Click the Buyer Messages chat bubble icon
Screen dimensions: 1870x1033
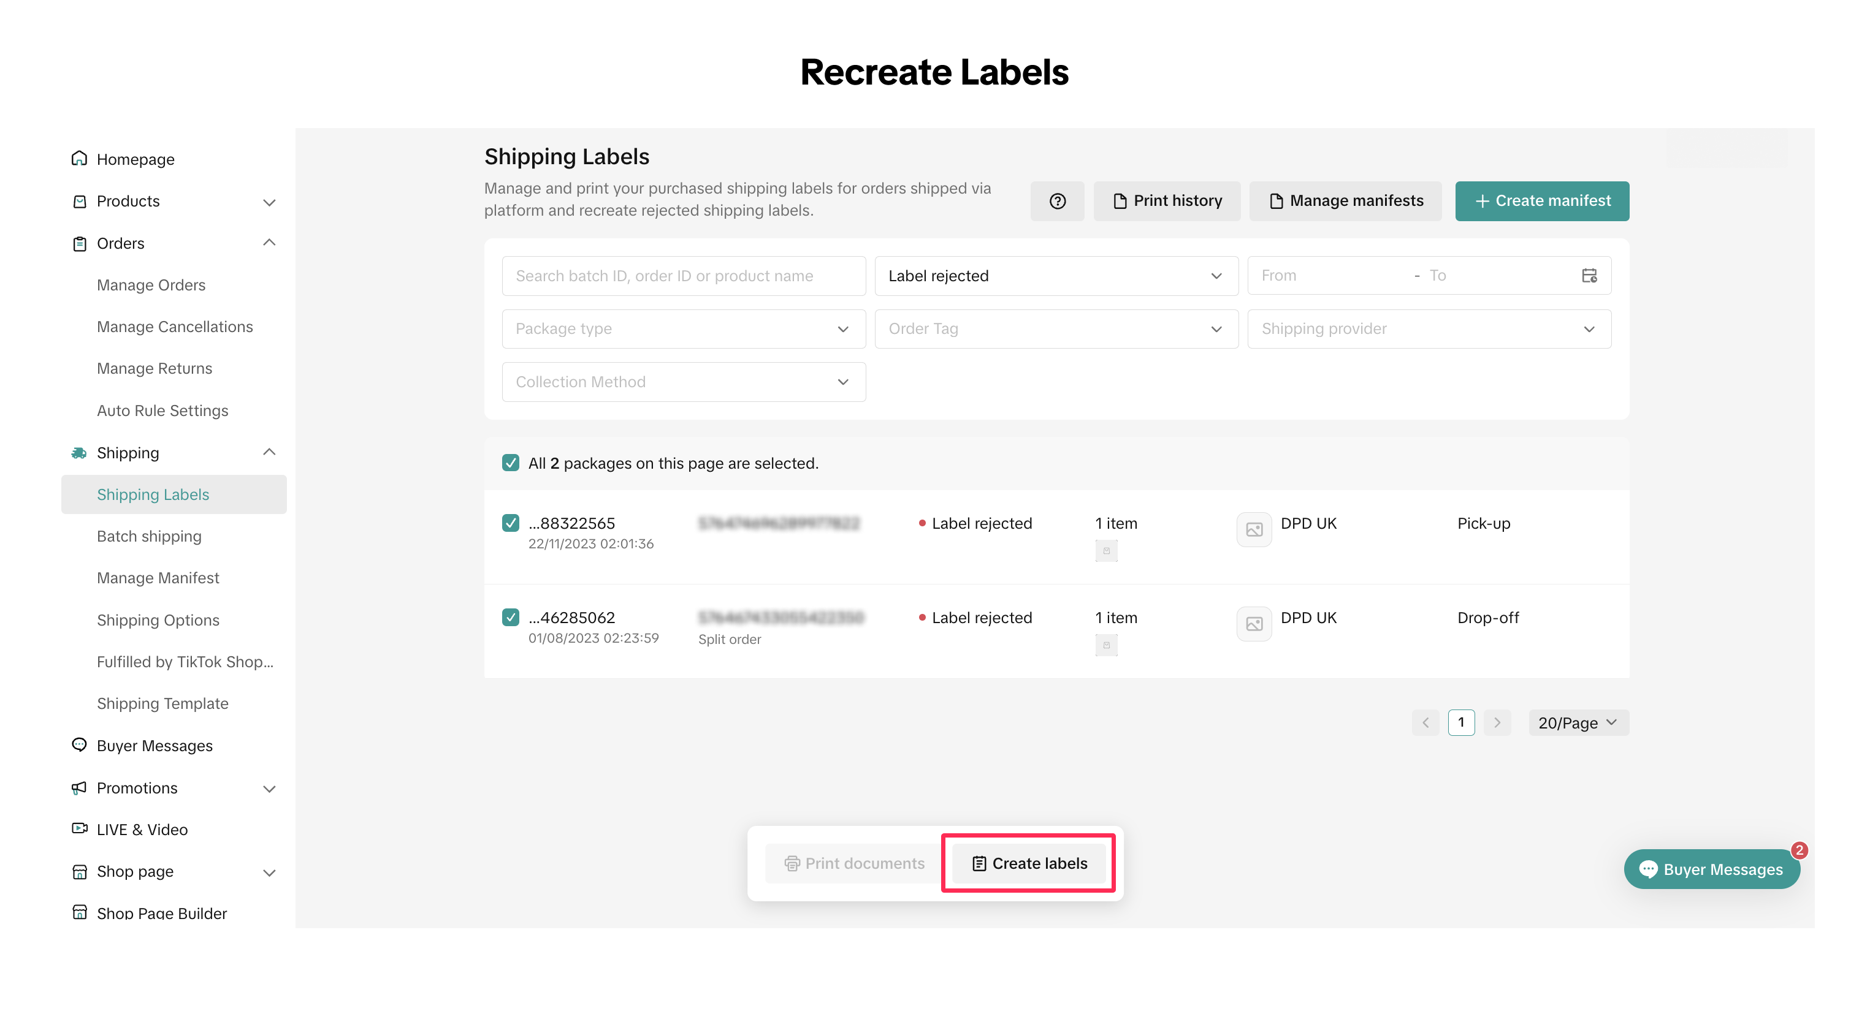pos(79,745)
